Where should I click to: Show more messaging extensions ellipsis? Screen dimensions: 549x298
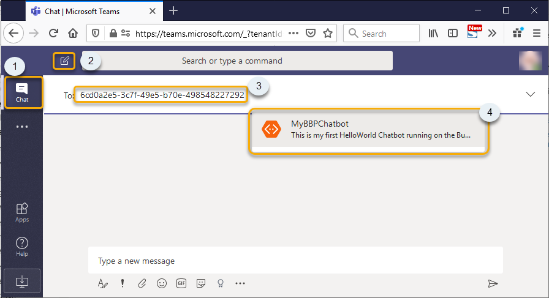coord(240,283)
